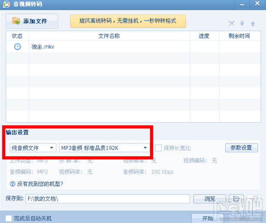Image resolution: width=266 pixels, height=223 pixels.
Task: Click the Add File button (添加文件)
Action: pyautogui.click(x=32, y=21)
